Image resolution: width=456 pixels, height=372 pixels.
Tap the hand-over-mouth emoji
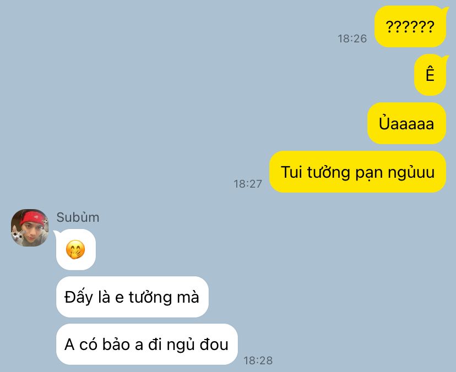coord(75,249)
